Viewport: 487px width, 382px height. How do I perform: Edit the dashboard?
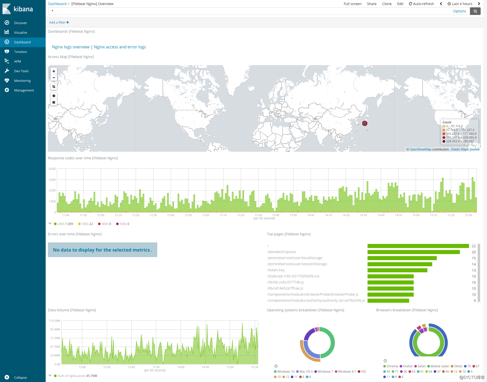pos(400,4)
